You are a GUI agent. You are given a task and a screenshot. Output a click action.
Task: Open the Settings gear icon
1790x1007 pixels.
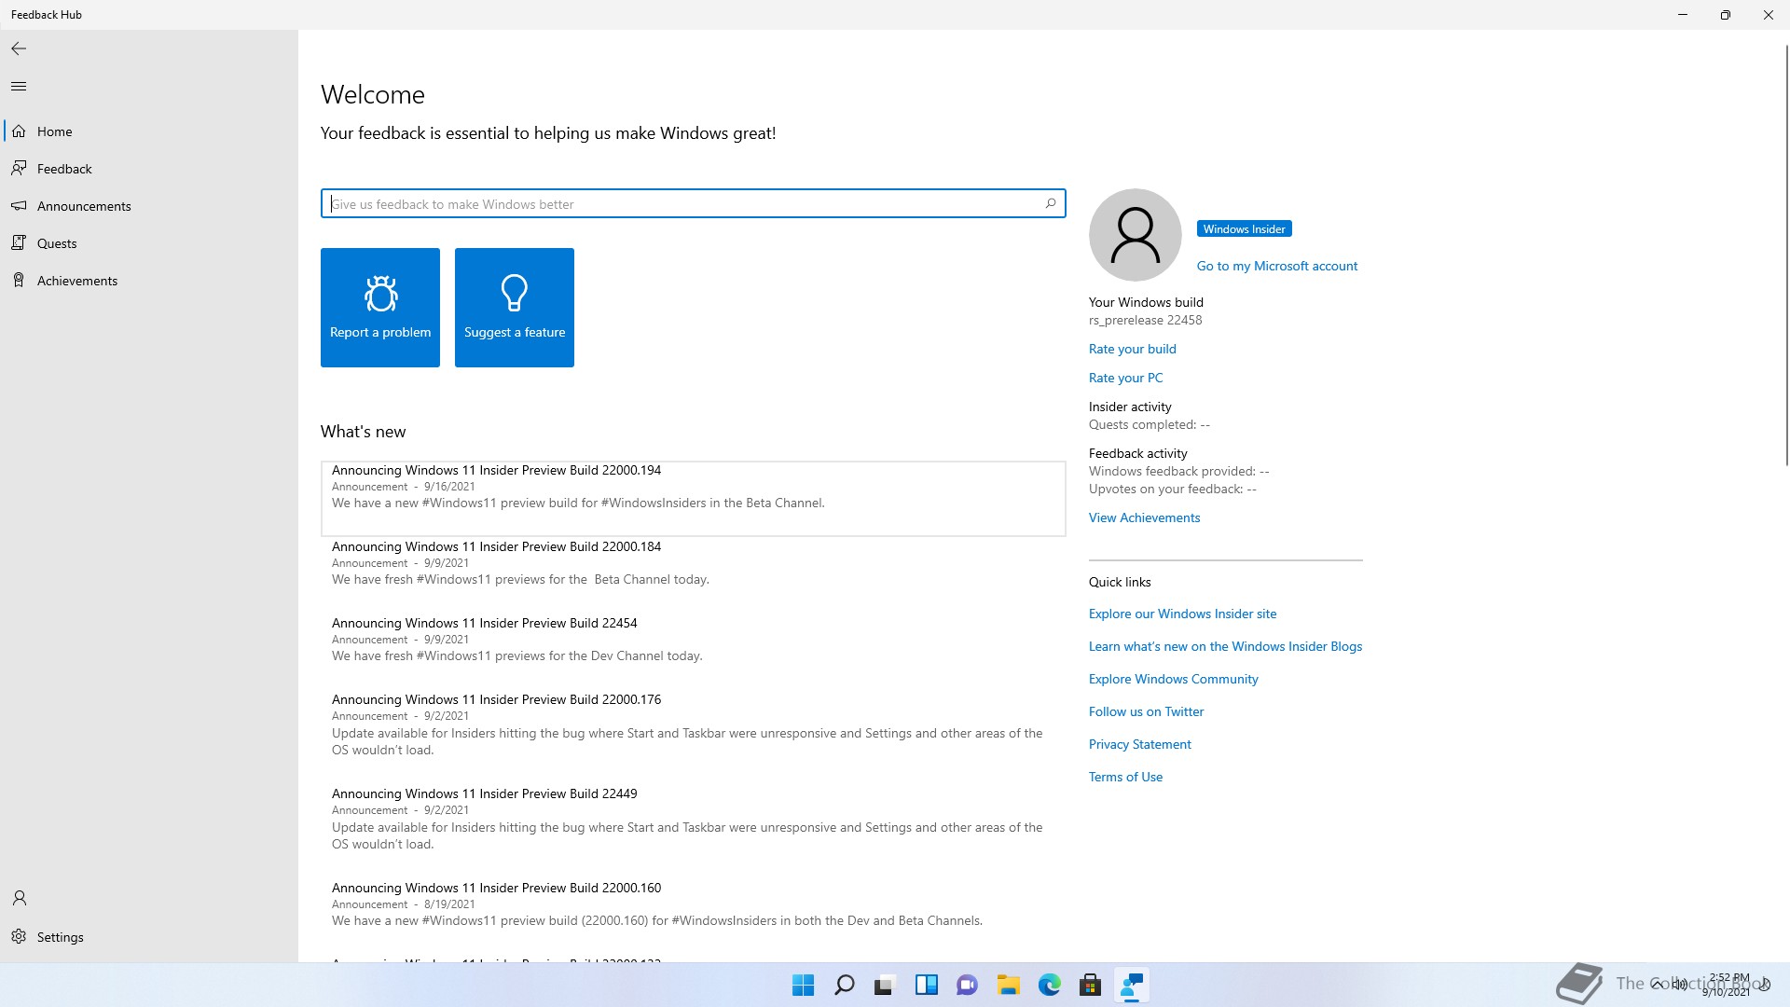point(19,937)
